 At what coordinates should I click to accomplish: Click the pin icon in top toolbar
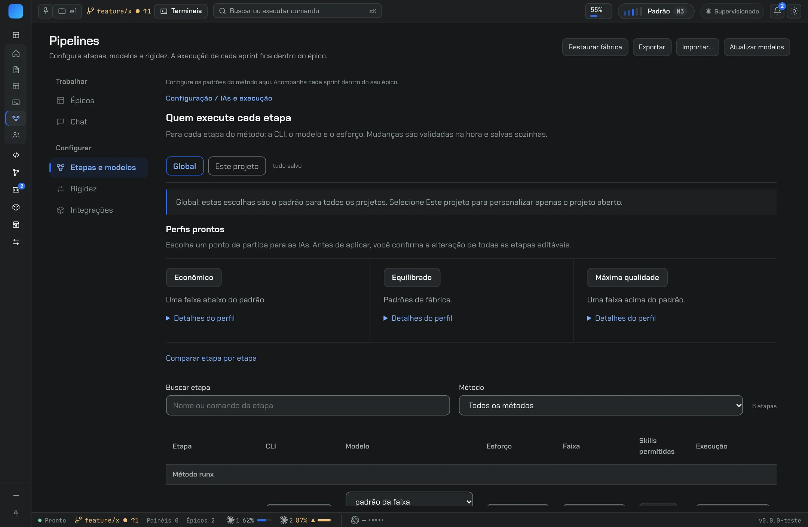[x=45, y=11]
